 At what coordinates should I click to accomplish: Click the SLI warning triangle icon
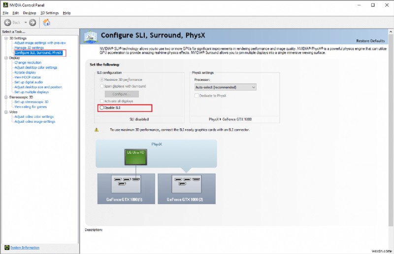(x=97, y=130)
